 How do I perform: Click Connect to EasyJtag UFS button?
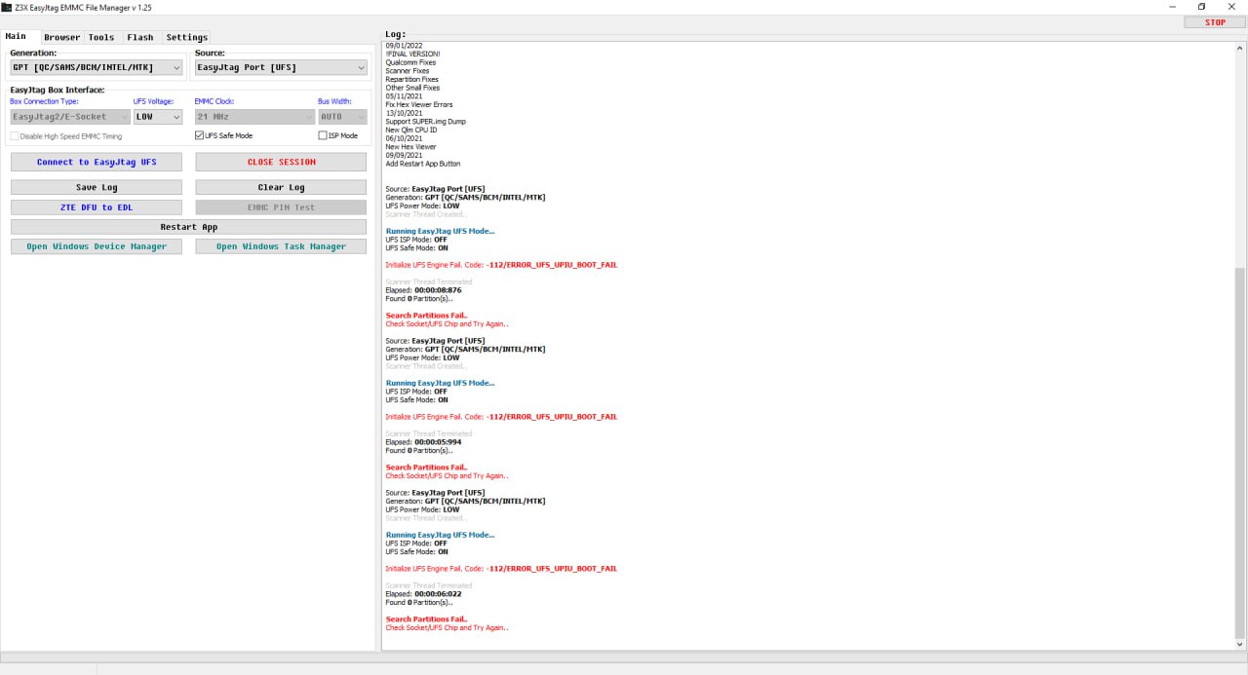click(97, 162)
